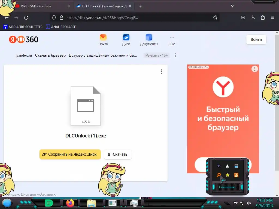The width and height of the screenshot is (279, 209).
Task: Click the page scrollbar down arrow
Action: pyautogui.click(x=277, y=195)
